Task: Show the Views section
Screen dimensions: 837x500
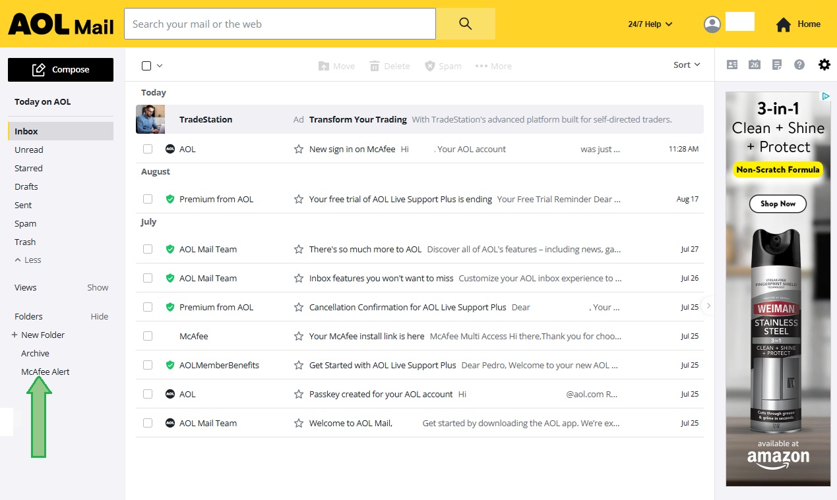Action: click(98, 288)
